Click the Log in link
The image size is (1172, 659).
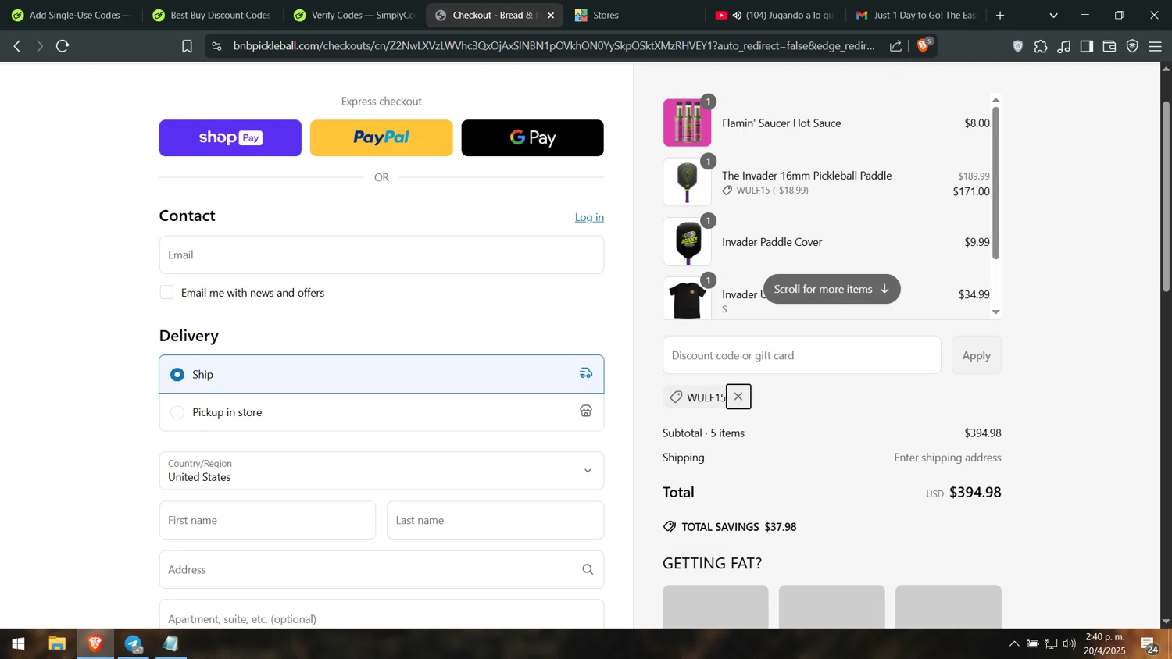coord(589,217)
